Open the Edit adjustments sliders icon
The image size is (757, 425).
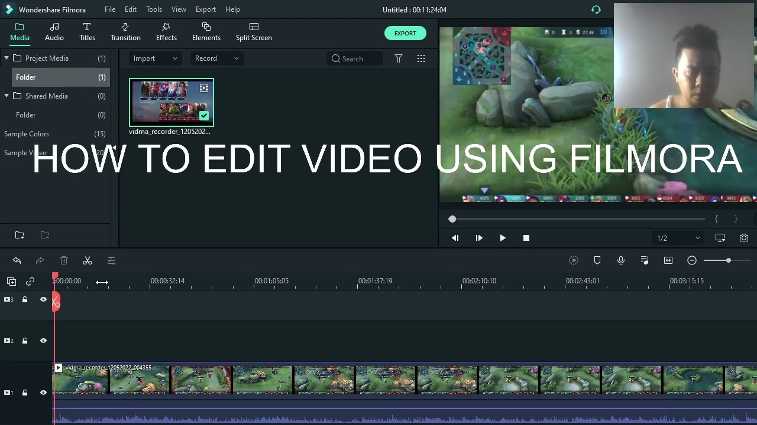coord(111,260)
